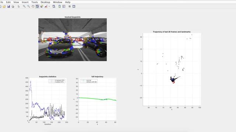Open the View menu
Screen dimensions: 236x132
(x=16, y=2)
